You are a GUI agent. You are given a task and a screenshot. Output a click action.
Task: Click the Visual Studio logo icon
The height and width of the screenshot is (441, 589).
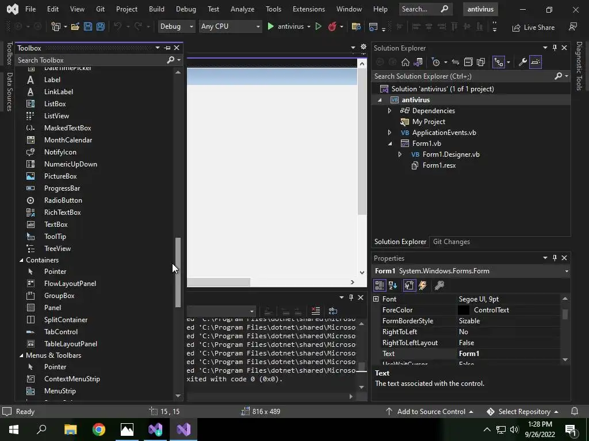click(13, 9)
